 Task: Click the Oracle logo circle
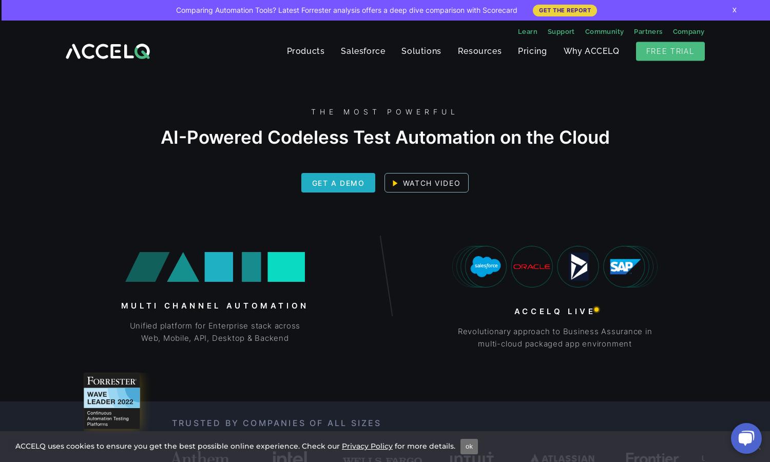(532, 266)
